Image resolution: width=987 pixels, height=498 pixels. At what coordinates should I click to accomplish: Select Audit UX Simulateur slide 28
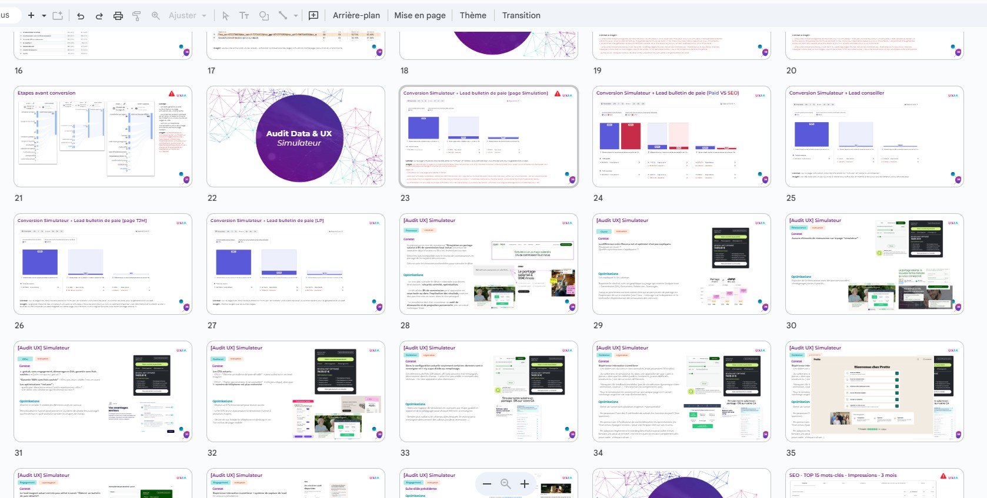coord(489,264)
